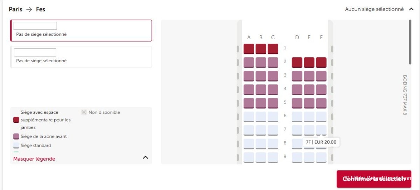Pick extra-legroom seat 2F
This screenshot has width=420, height=190.
[321, 62]
